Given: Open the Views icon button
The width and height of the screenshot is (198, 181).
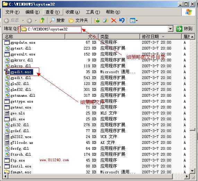Looking at the screenshot, I should [132, 20].
